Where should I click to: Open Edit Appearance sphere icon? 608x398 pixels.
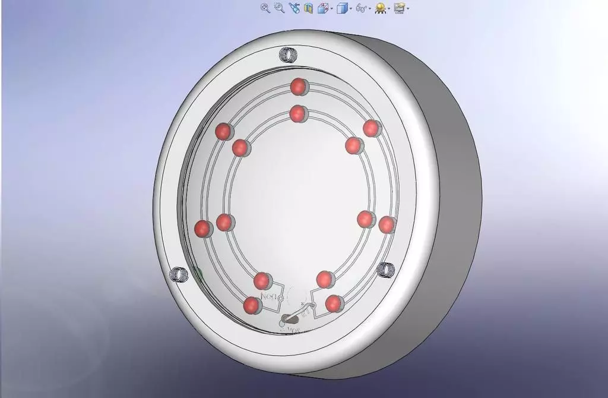pos(381,8)
